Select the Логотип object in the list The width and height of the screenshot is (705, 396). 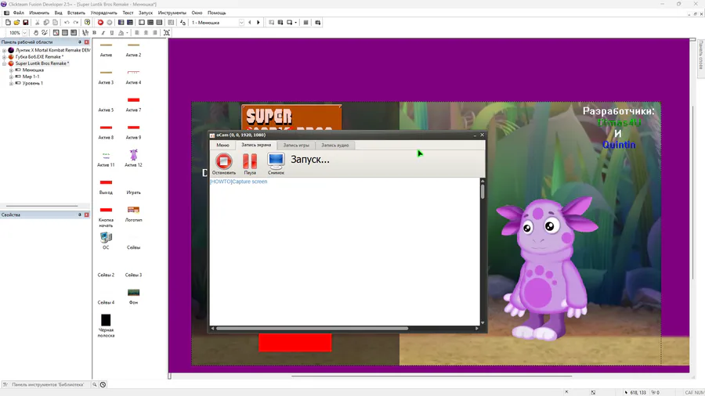point(133,214)
